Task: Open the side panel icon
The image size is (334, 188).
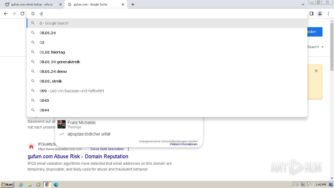Action: click(312, 14)
